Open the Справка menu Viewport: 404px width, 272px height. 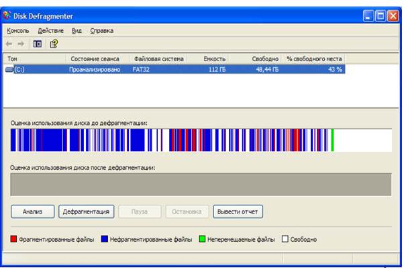[101, 31]
